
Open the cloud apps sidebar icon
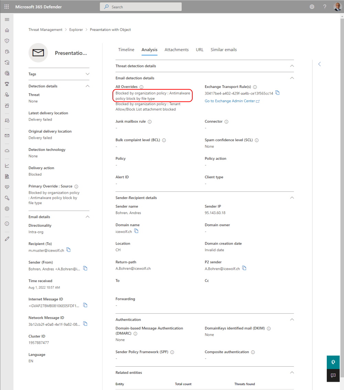7,151
